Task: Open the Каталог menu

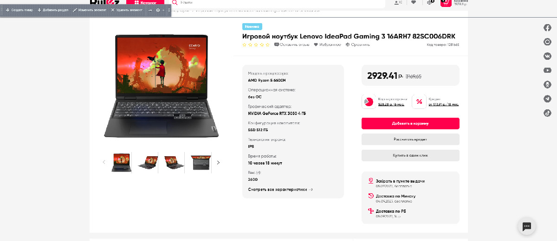Action: (145, 3)
